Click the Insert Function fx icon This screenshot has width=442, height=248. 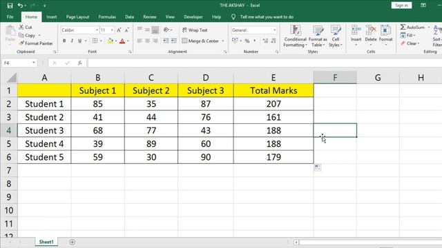pyautogui.click(x=80, y=63)
